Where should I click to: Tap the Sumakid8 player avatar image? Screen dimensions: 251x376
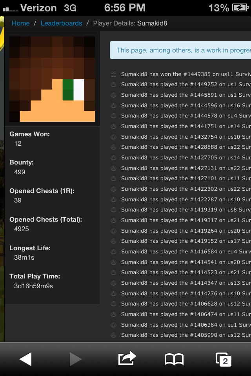52,79
